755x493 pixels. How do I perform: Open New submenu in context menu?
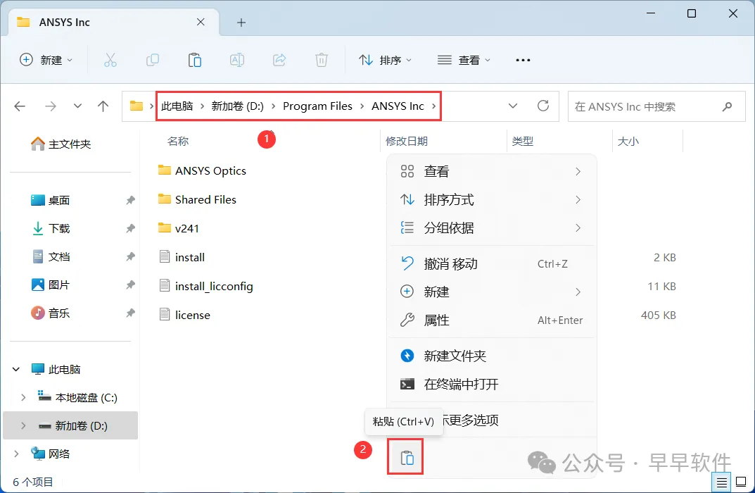coord(491,292)
